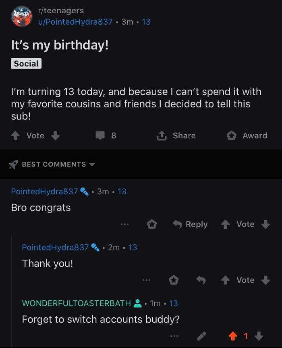Upvote the "Bro congrats" comment
282x348 pixels.
pyautogui.click(x=226, y=224)
